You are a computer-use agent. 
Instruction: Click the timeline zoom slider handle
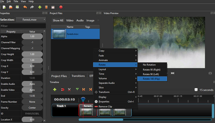[x=196, y=90]
